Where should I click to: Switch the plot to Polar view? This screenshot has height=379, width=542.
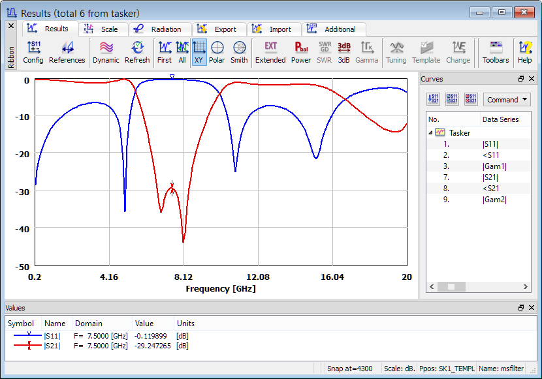click(217, 52)
